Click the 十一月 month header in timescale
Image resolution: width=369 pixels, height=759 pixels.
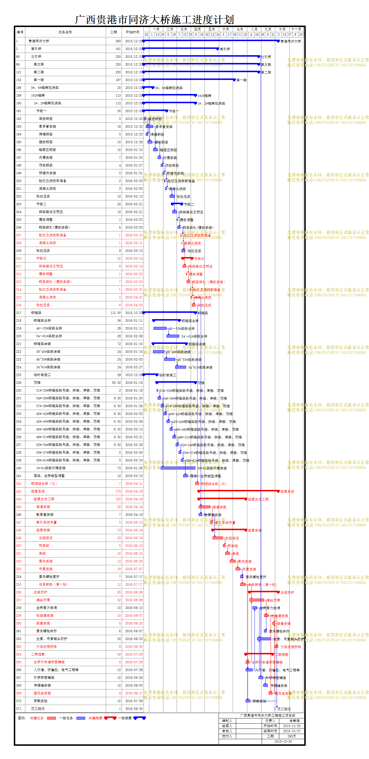click(296, 29)
